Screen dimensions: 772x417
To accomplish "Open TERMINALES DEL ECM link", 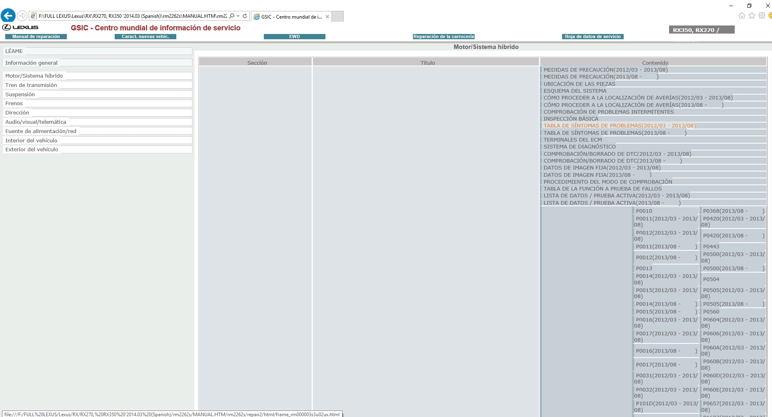I will coord(573,140).
